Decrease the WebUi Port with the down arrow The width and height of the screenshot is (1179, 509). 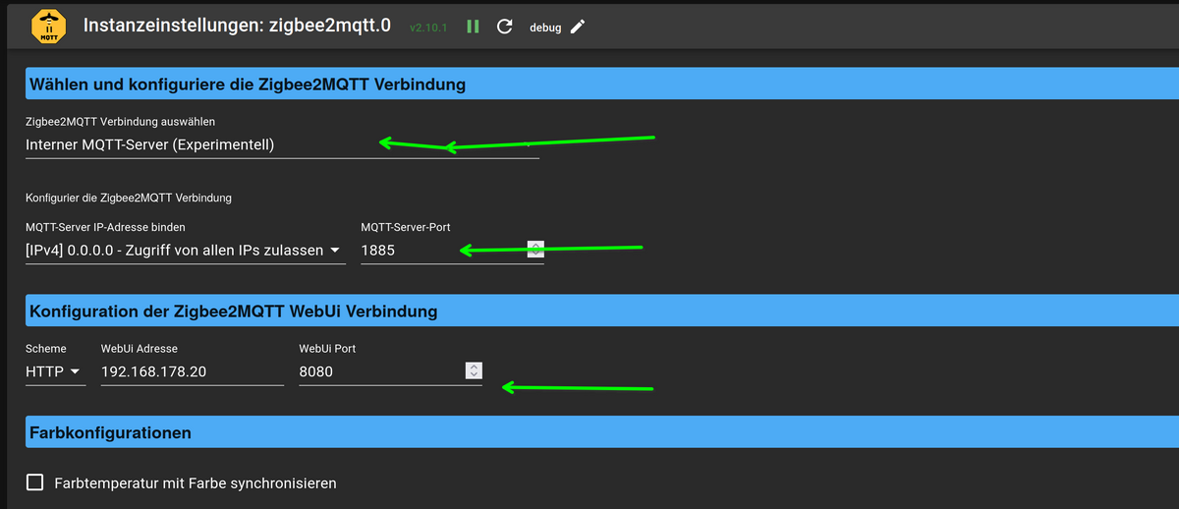pos(475,375)
